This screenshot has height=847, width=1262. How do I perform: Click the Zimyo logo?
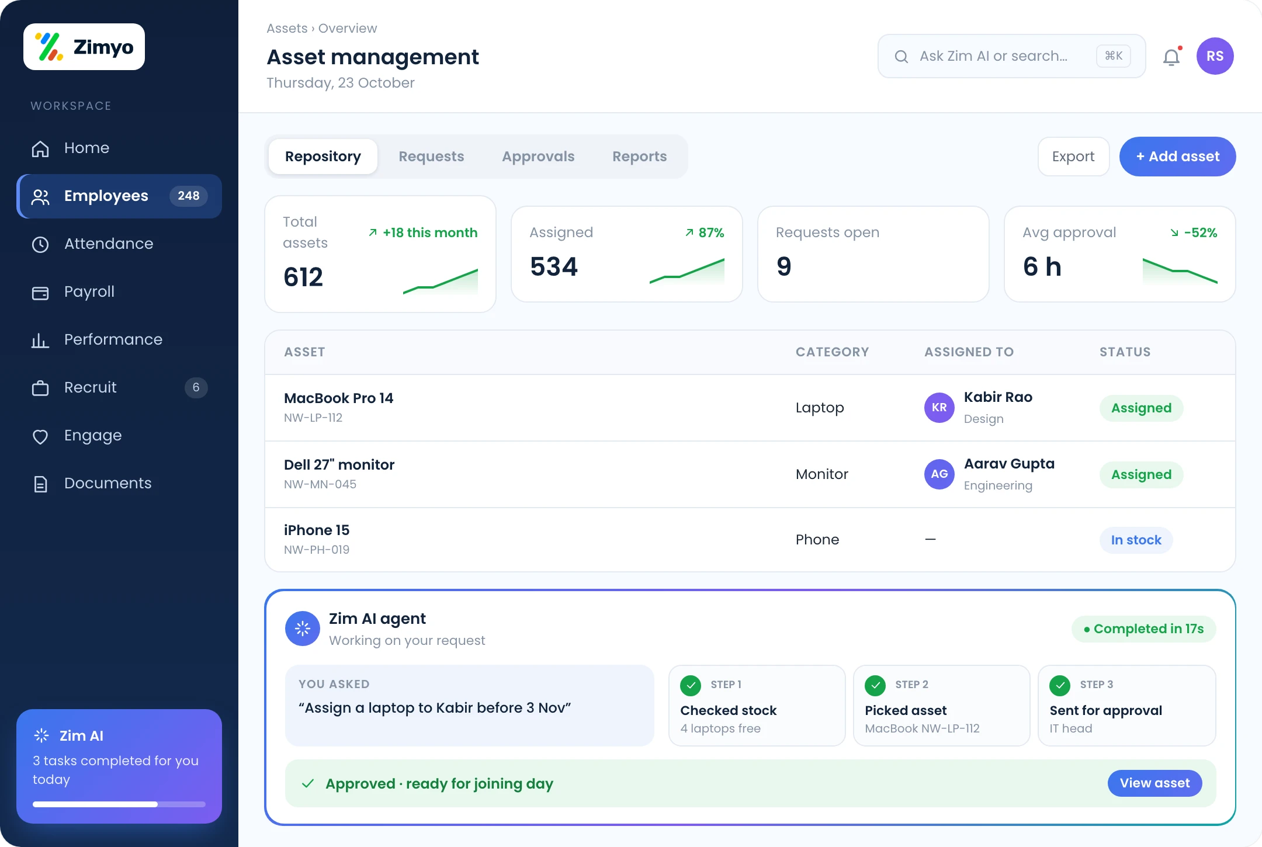tap(84, 47)
